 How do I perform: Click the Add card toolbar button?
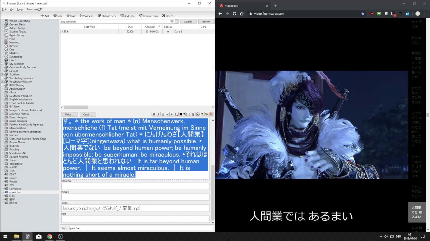point(45,16)
